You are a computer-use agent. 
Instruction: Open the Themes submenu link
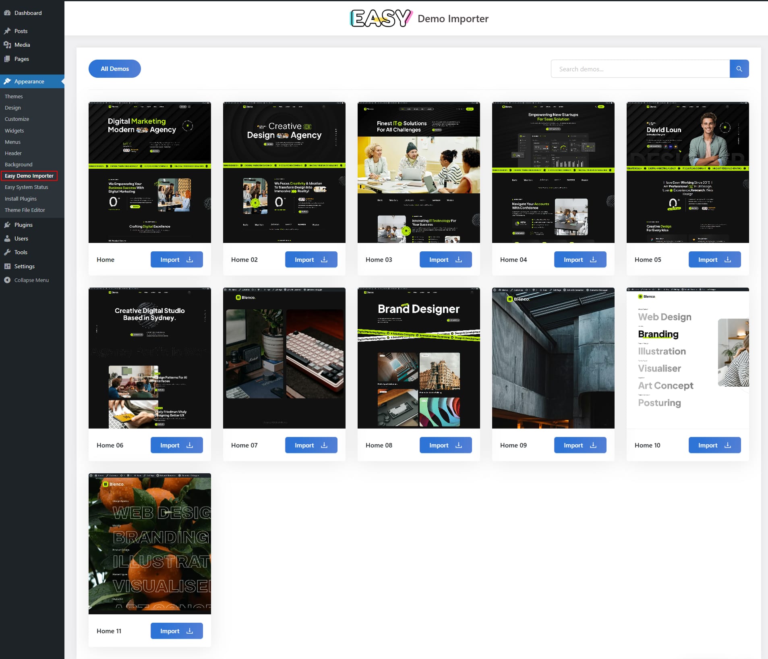14,96
